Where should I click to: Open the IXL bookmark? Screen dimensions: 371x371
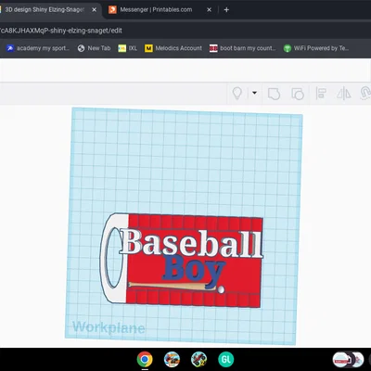pyautogui.click(x=127, y=48)
